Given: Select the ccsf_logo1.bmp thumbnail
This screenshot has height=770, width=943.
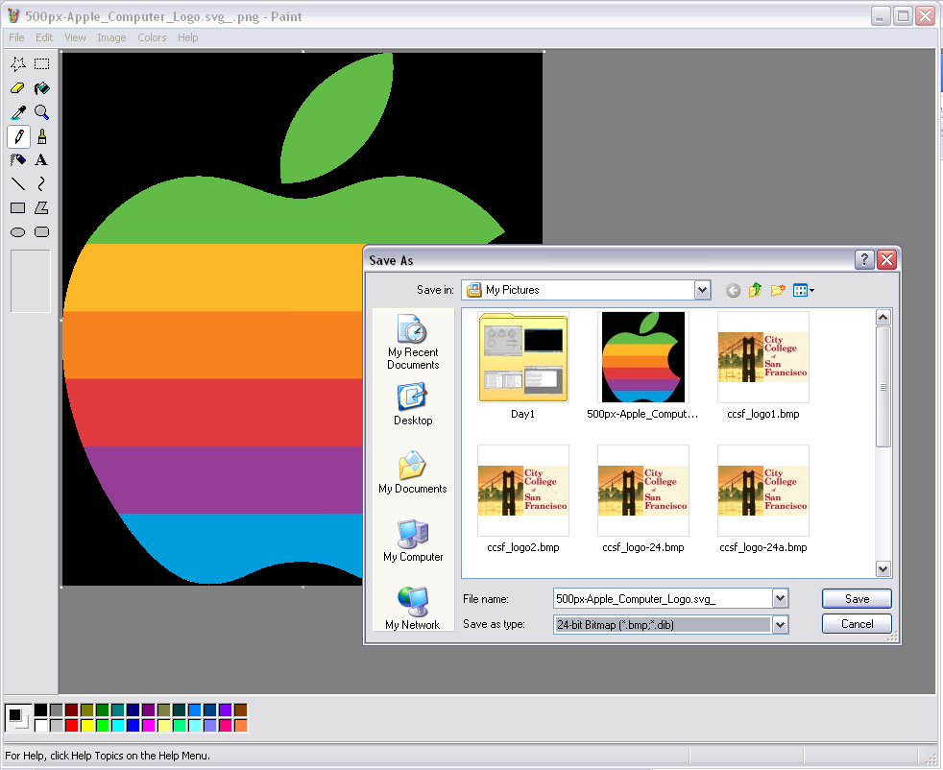Looking at the screenshot, I should pyautogui.click(x=762, y=357).
